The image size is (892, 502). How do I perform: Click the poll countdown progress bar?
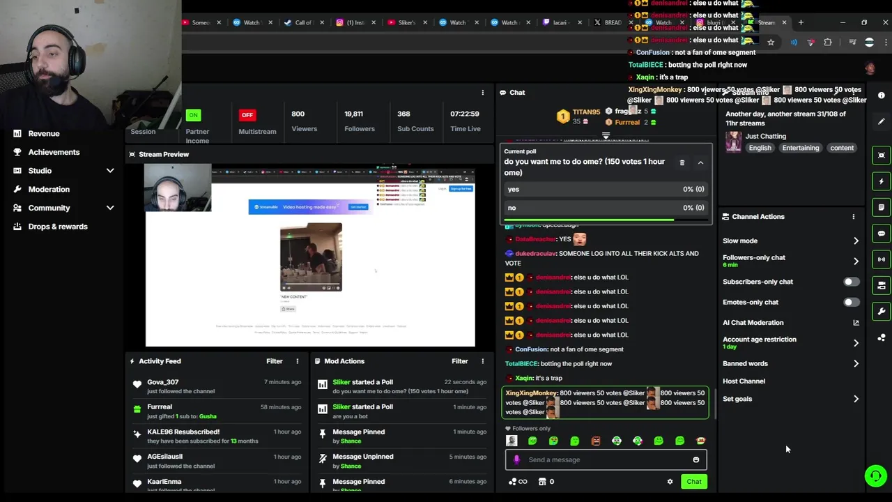click(x=606, y=220)
